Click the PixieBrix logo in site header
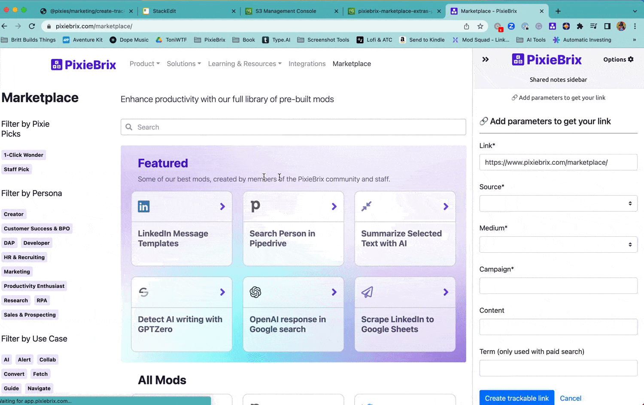The image size is (644, 405). (84, 64)
